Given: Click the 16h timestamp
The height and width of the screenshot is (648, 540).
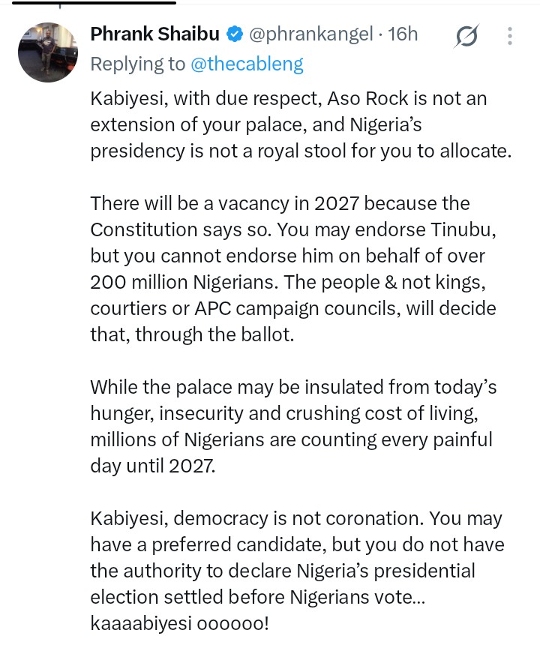Looking at the screenshot, I should [x=403, y=34].
